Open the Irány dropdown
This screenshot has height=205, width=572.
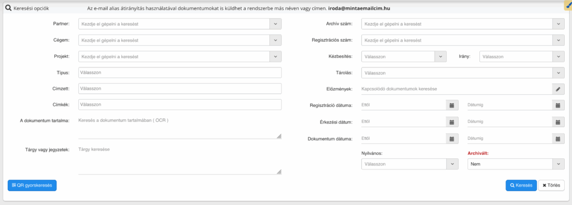click(x=522, y=57)
